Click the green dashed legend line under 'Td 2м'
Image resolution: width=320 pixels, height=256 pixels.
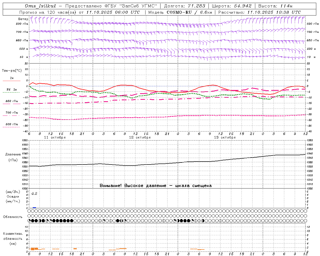[x=11, y=92]
